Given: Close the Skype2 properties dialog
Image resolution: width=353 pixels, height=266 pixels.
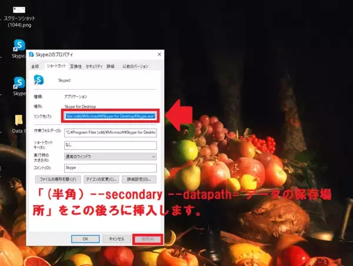Looking at the screenshot, I should click(159, 55).
